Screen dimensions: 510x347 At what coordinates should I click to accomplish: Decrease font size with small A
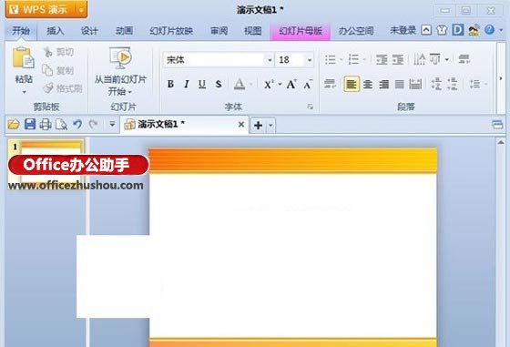pyautogui.click(x=308, y=85)
